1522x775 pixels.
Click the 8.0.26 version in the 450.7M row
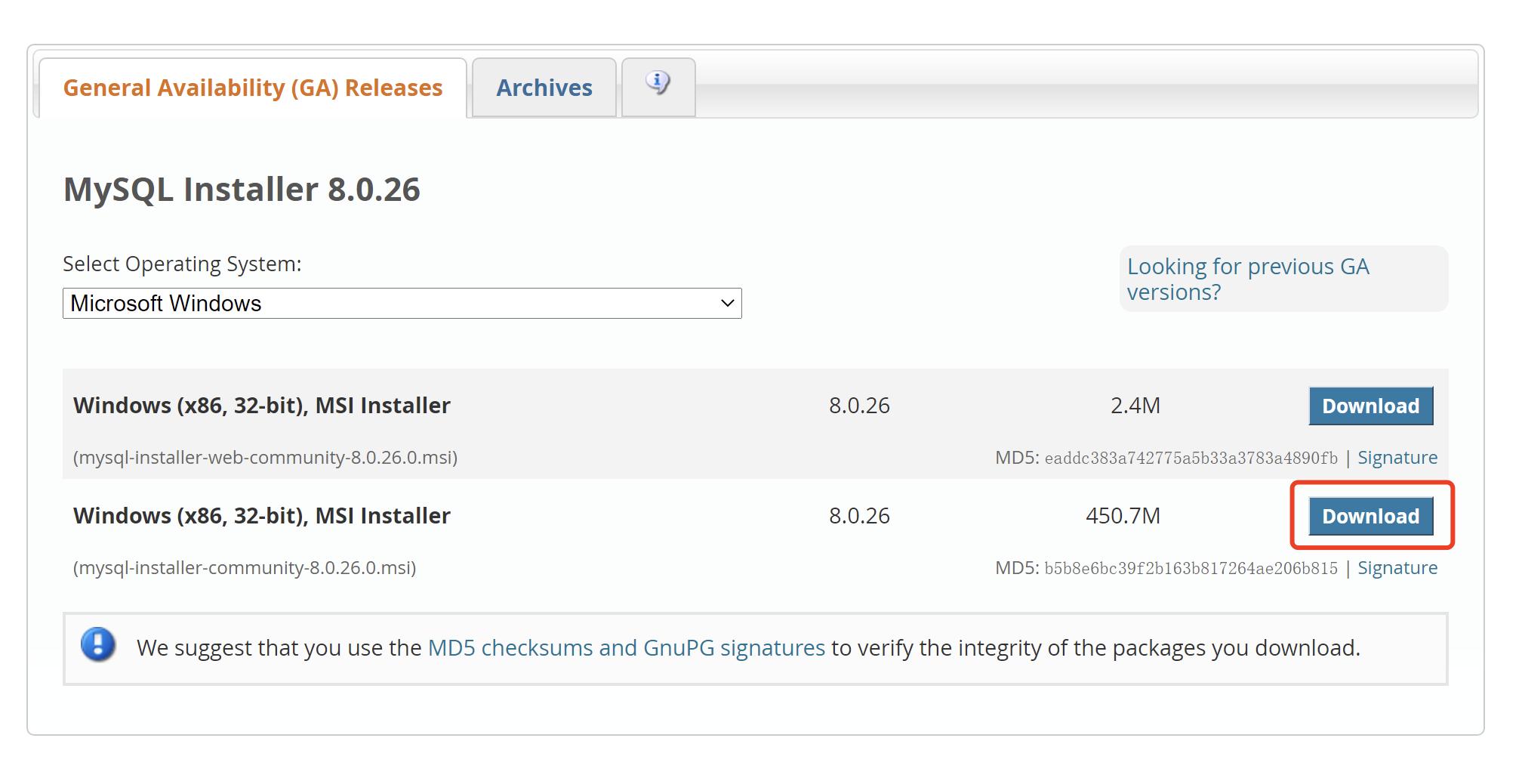859,516
